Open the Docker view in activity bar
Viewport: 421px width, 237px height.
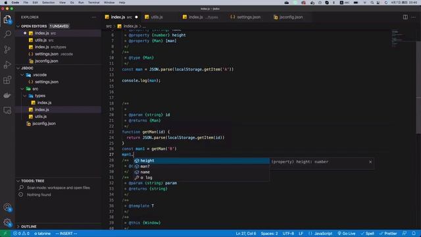coord(7,95)
